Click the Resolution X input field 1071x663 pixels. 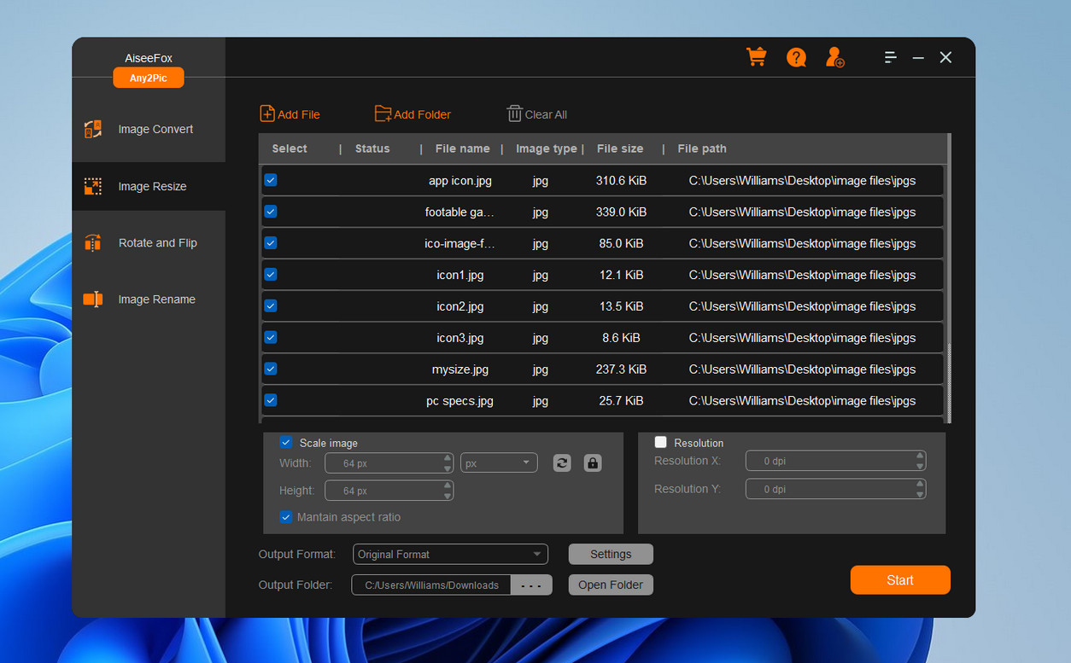pyautogui.click(x=835, y=461)
